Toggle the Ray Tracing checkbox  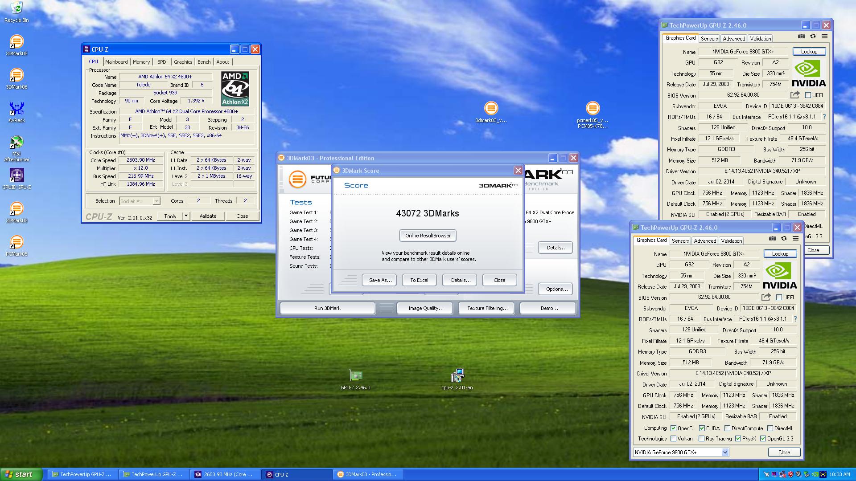pos(702,439)
